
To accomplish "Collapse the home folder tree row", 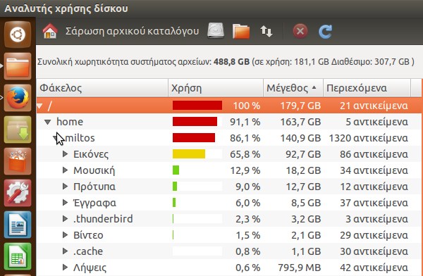I will [x=48, y=122].
